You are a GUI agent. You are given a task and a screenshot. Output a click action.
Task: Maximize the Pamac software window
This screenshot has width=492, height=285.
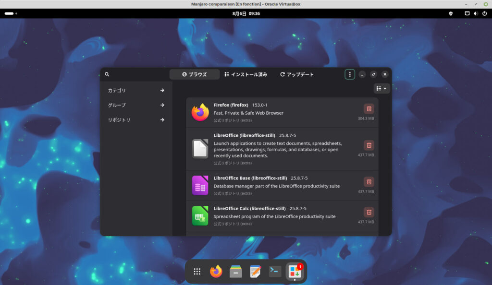373,74
